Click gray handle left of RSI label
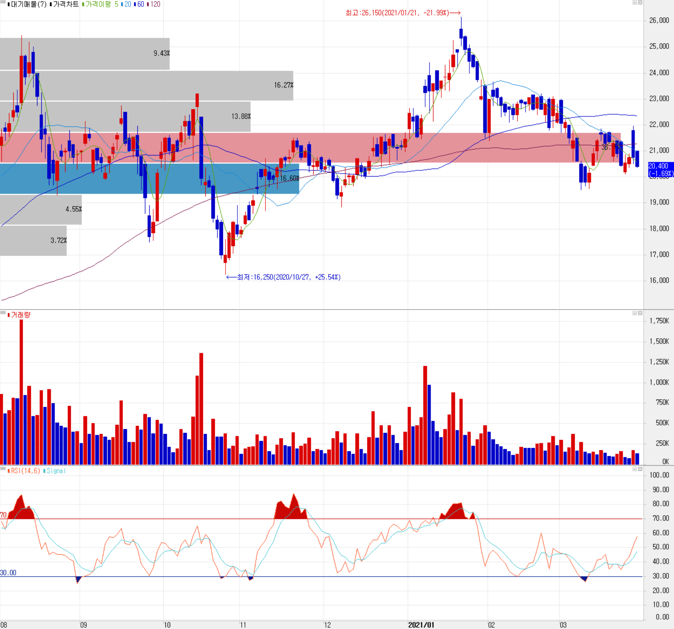 [x=3, y=469]
